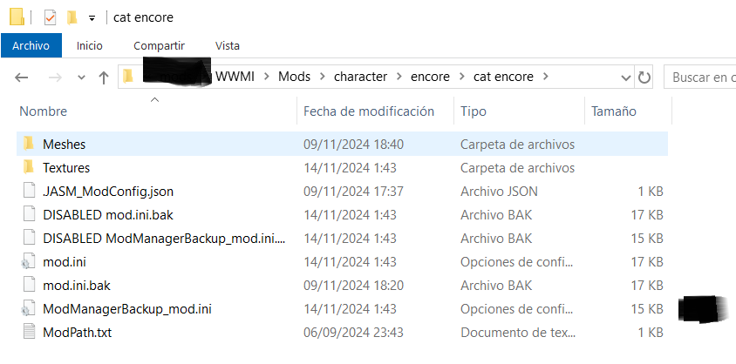The image size is (736, 364).
Task: Switch to the Vista ribbon tab
Action: (228, 46)
